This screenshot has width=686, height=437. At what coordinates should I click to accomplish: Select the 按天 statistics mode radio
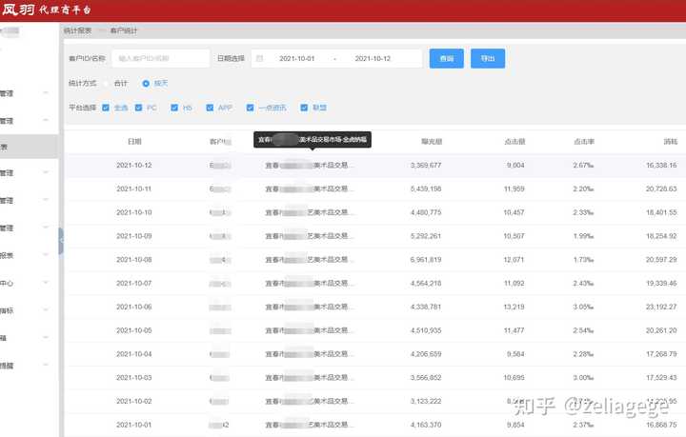click(146, 83)
